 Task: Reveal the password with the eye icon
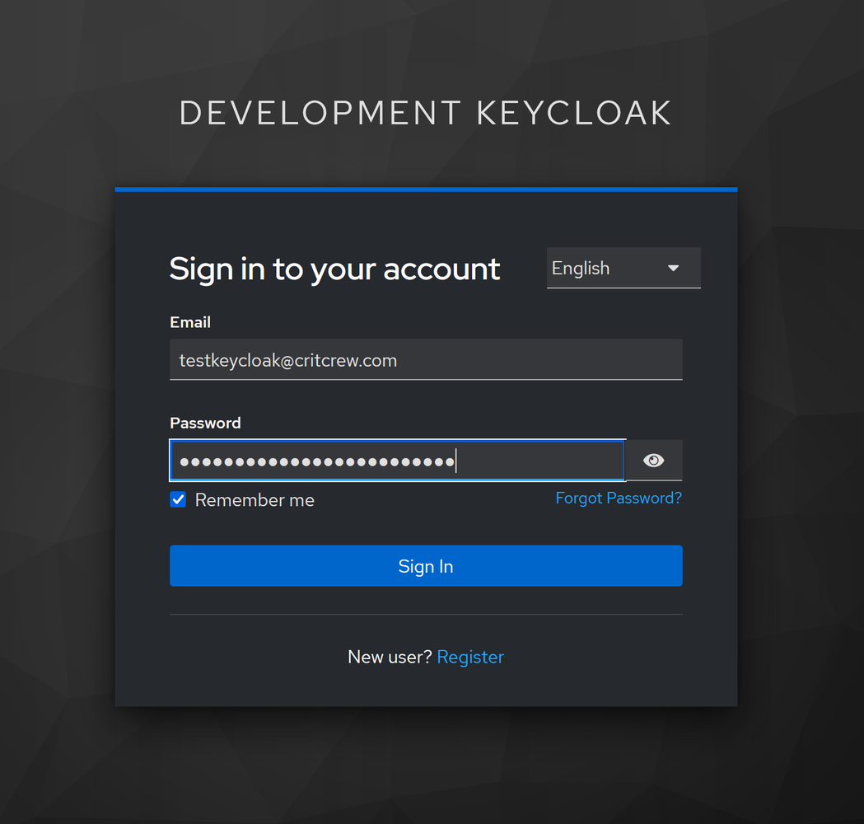tap(653, 461)
